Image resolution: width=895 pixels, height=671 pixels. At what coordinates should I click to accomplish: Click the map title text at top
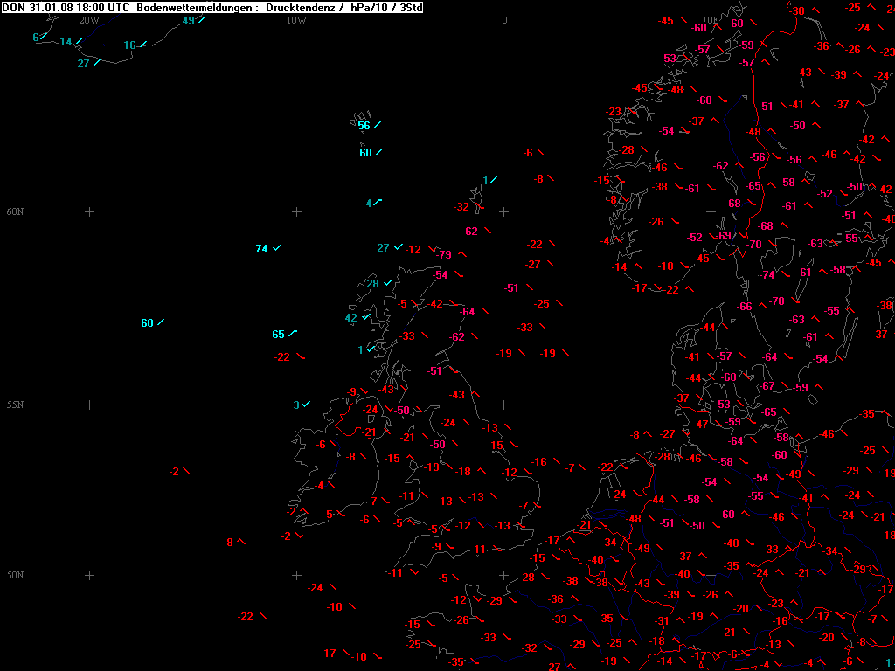click(212, 7)
